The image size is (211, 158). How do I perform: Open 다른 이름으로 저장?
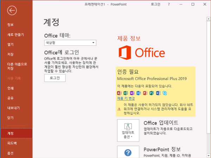point(17,66)
